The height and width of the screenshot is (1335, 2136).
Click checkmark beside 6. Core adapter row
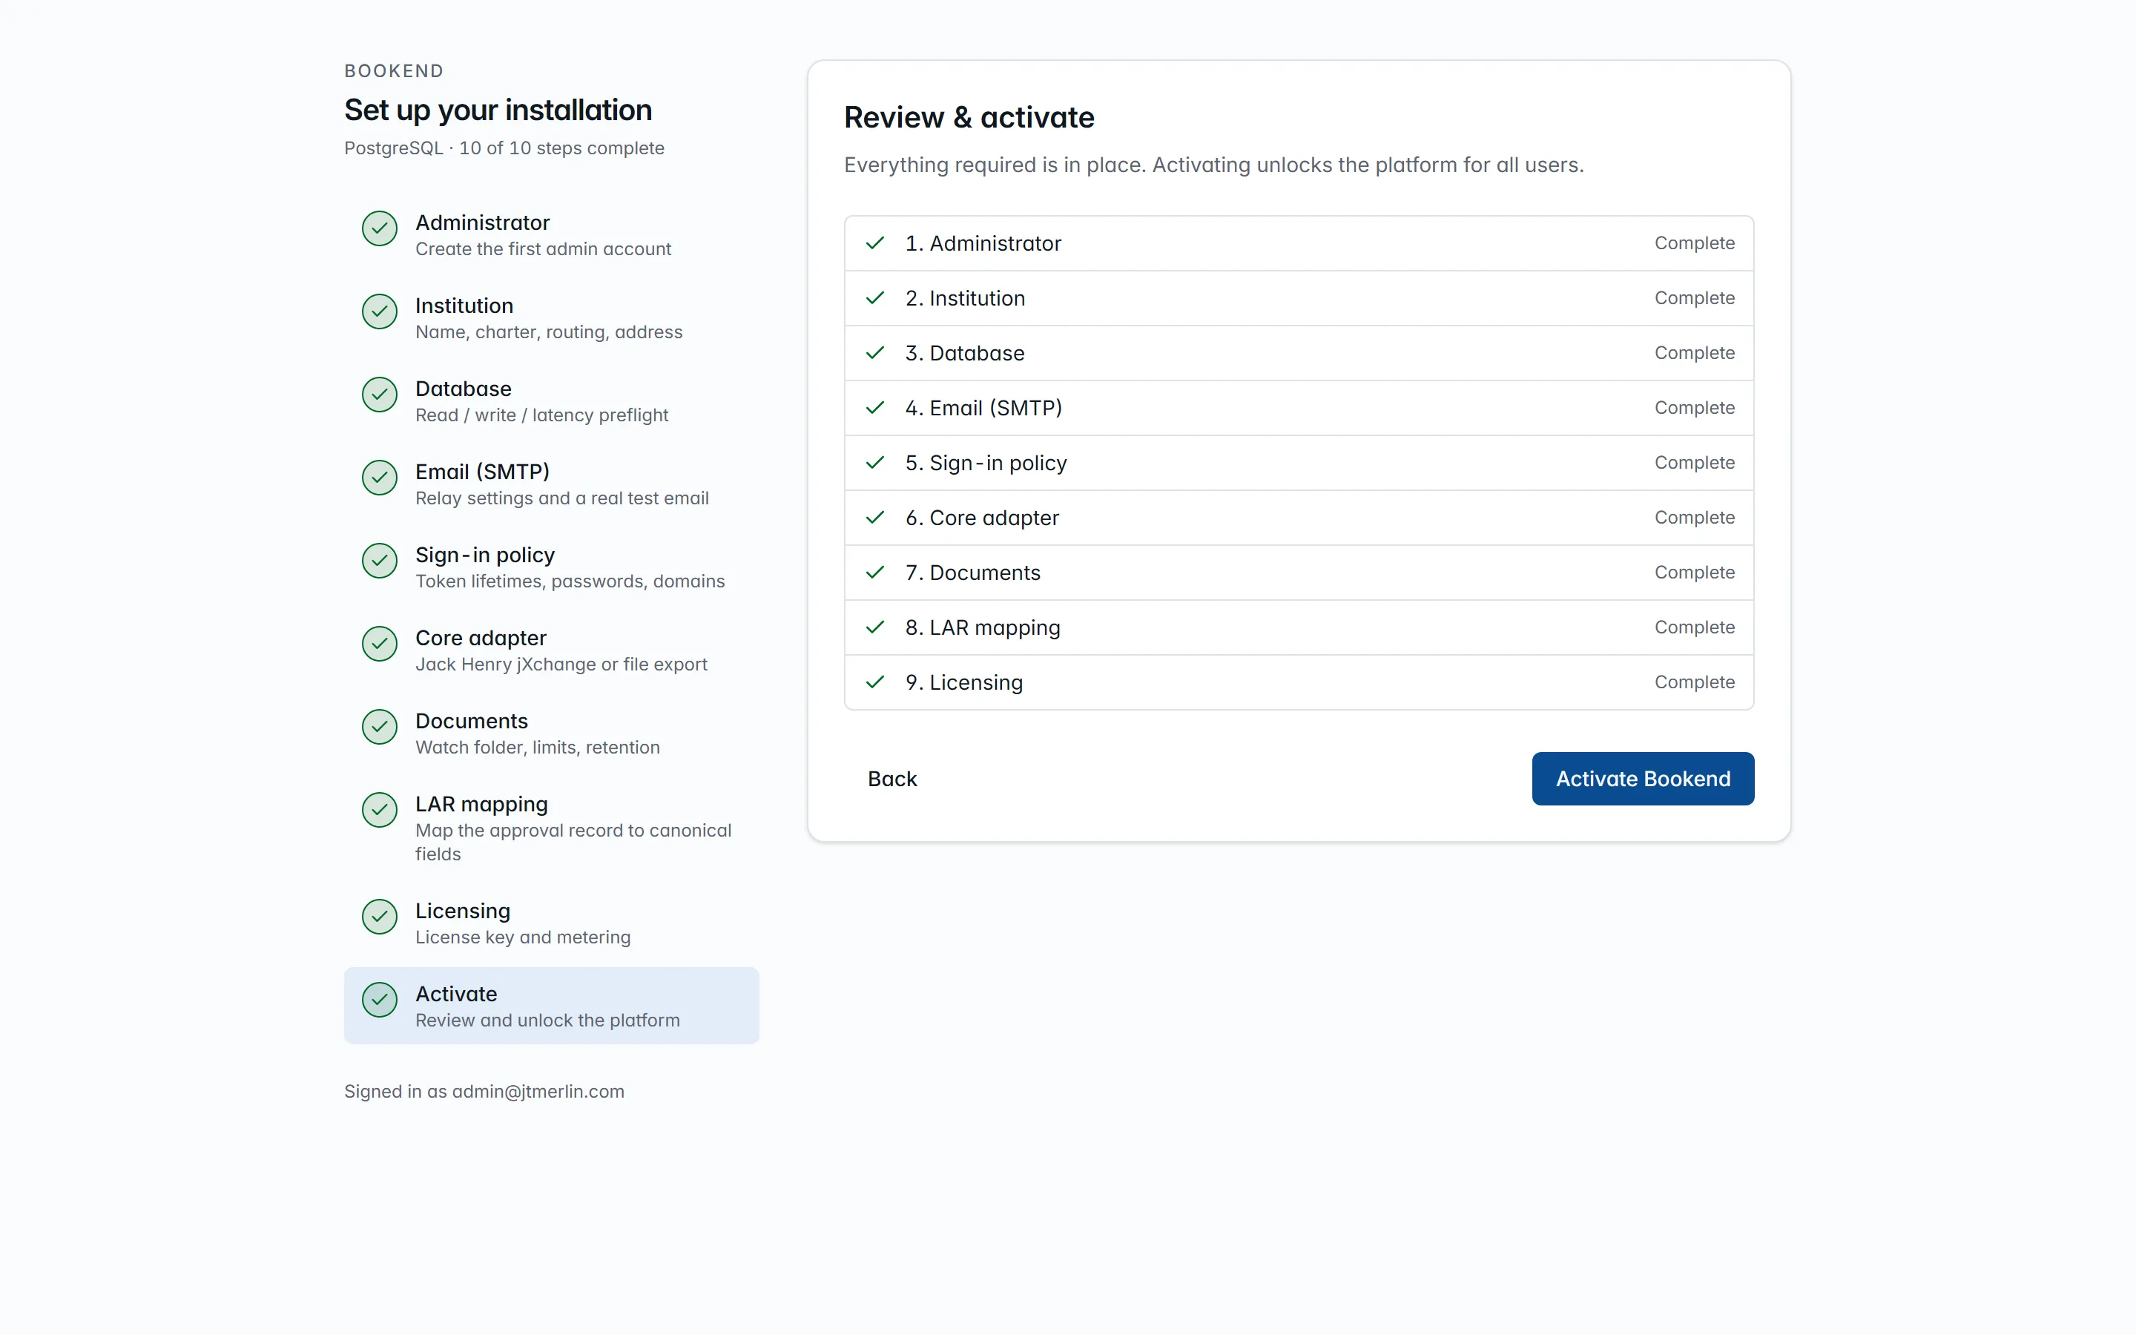pyautogui.click(x=874, y=516)
